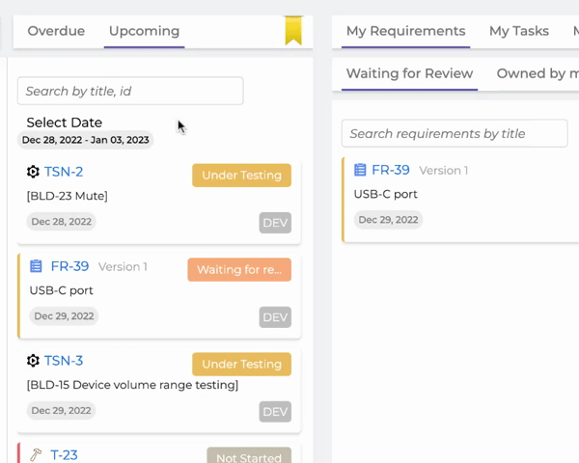Image resolution: width=579 pixels, height=463 pixels.
Task: Click the gear icon next to TSN-3
Action: tap(33, 361)
